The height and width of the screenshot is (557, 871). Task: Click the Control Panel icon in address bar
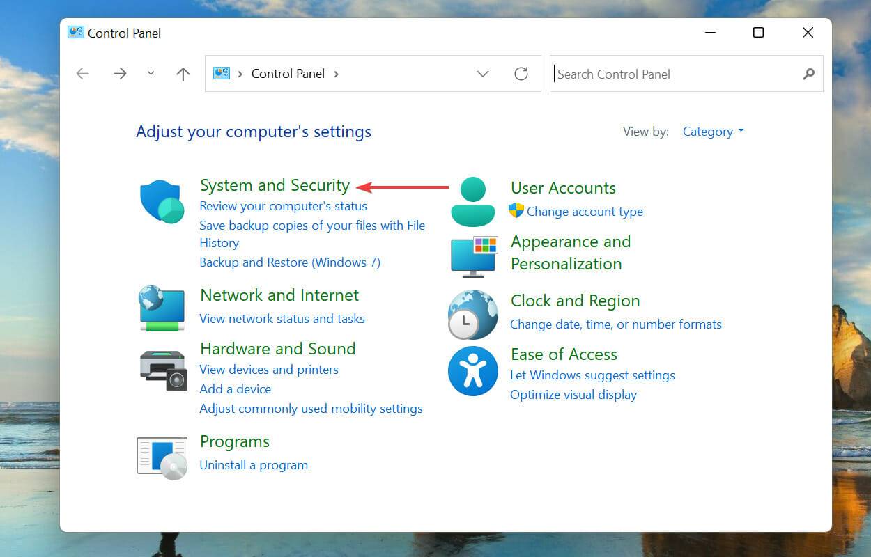(x=221, y=72)
